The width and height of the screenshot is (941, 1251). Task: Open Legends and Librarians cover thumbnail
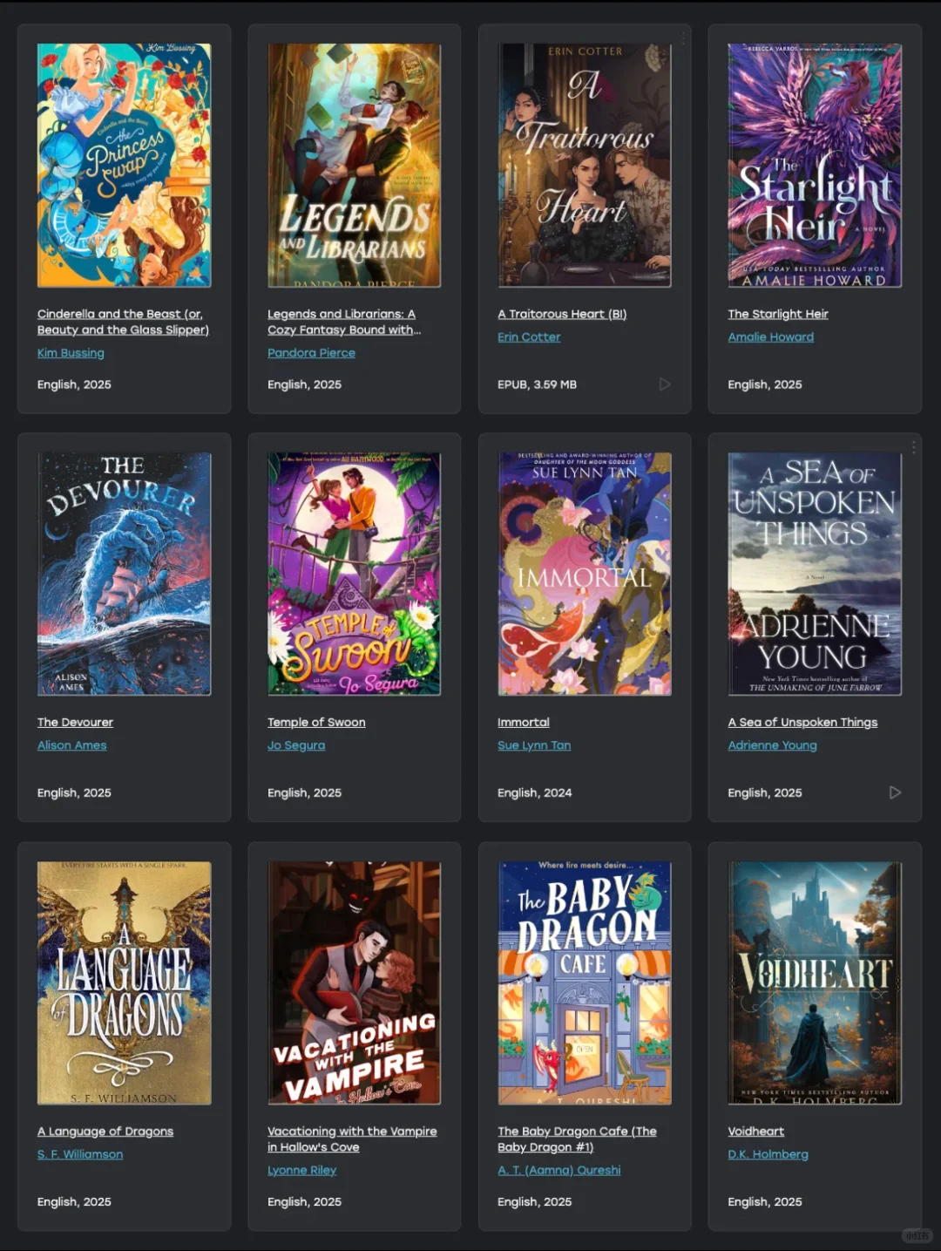[354, 165]
